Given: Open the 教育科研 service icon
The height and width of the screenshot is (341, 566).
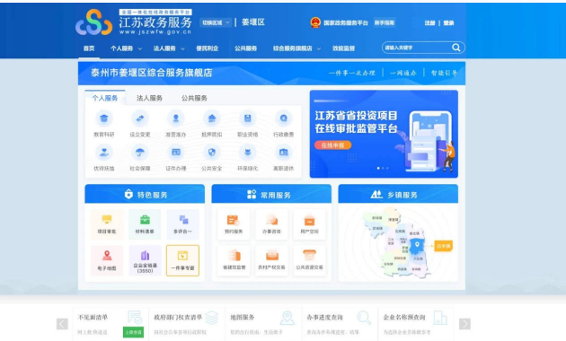Looking at the screenshot, I should click(x=104, y=119).
